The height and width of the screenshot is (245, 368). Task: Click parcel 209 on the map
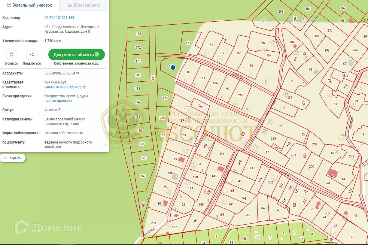click(x=281, y=11)
